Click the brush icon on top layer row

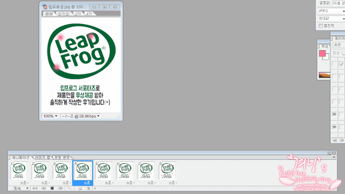341,64
